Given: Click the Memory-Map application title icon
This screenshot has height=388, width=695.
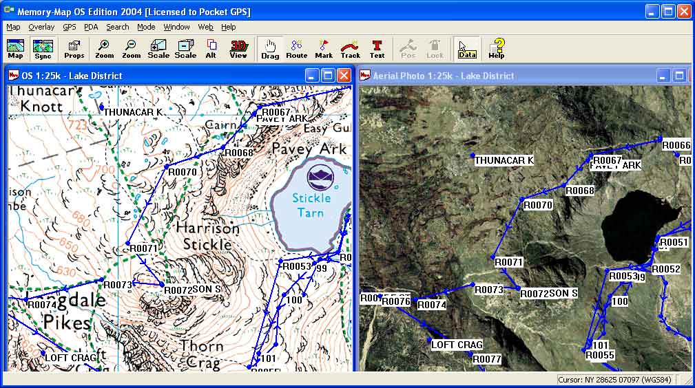Looking at the screenshot, I should tap(8, 10).
